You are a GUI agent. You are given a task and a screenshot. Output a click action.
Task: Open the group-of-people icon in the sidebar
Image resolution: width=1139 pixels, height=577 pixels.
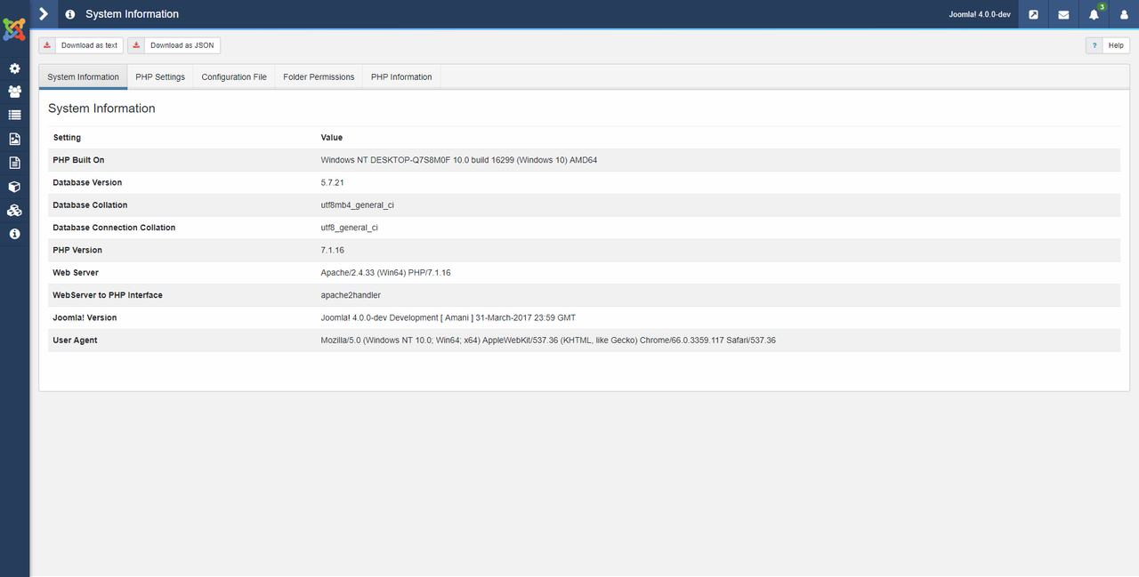pyautogui.click(x=14, y=92)
